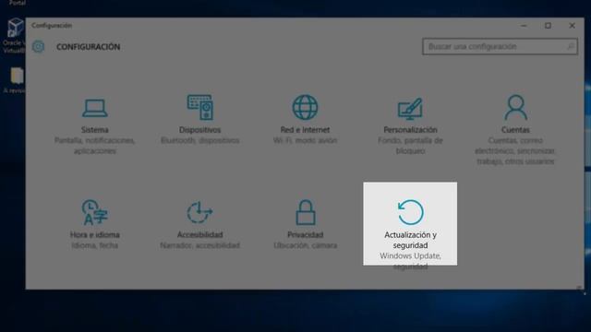Select the 'A revisar' folder on the desktop
The width and height of the screenshot is (591, 332).
point(16,80)
